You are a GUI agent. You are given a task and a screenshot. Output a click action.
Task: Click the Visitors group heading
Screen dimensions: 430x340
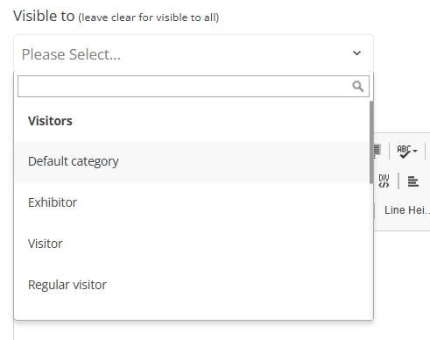[50, 121]
